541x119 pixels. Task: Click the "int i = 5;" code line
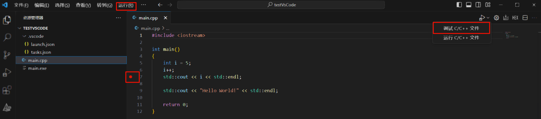tap(177, 63)
